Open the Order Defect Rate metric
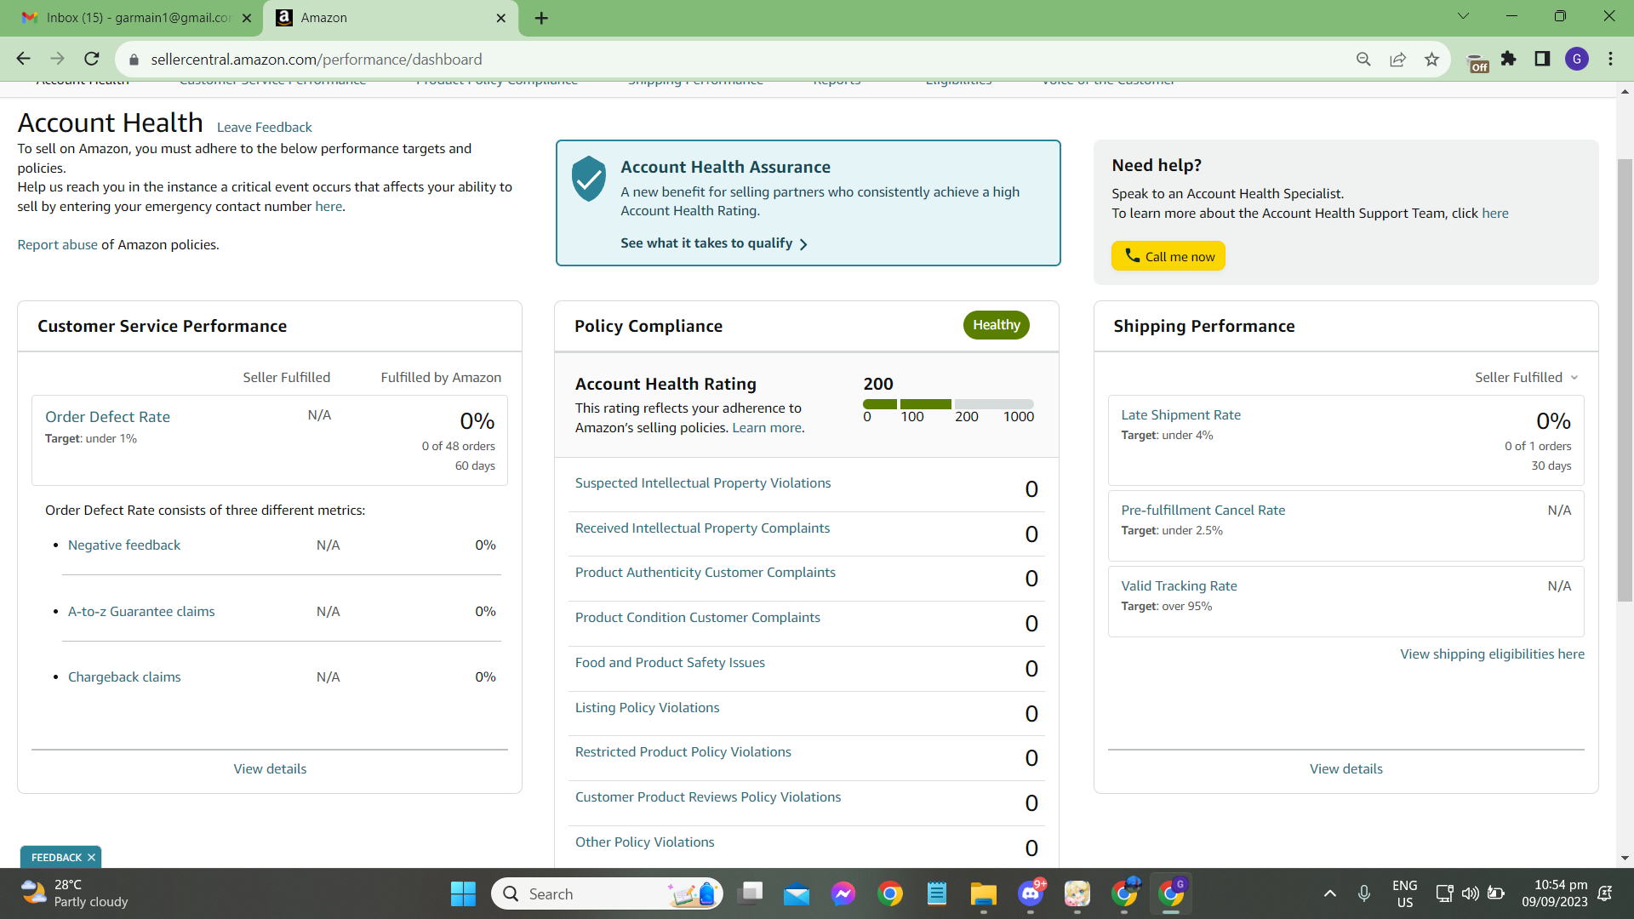Viewport: 1634px width, 919px height. click(x=108, y=416)
